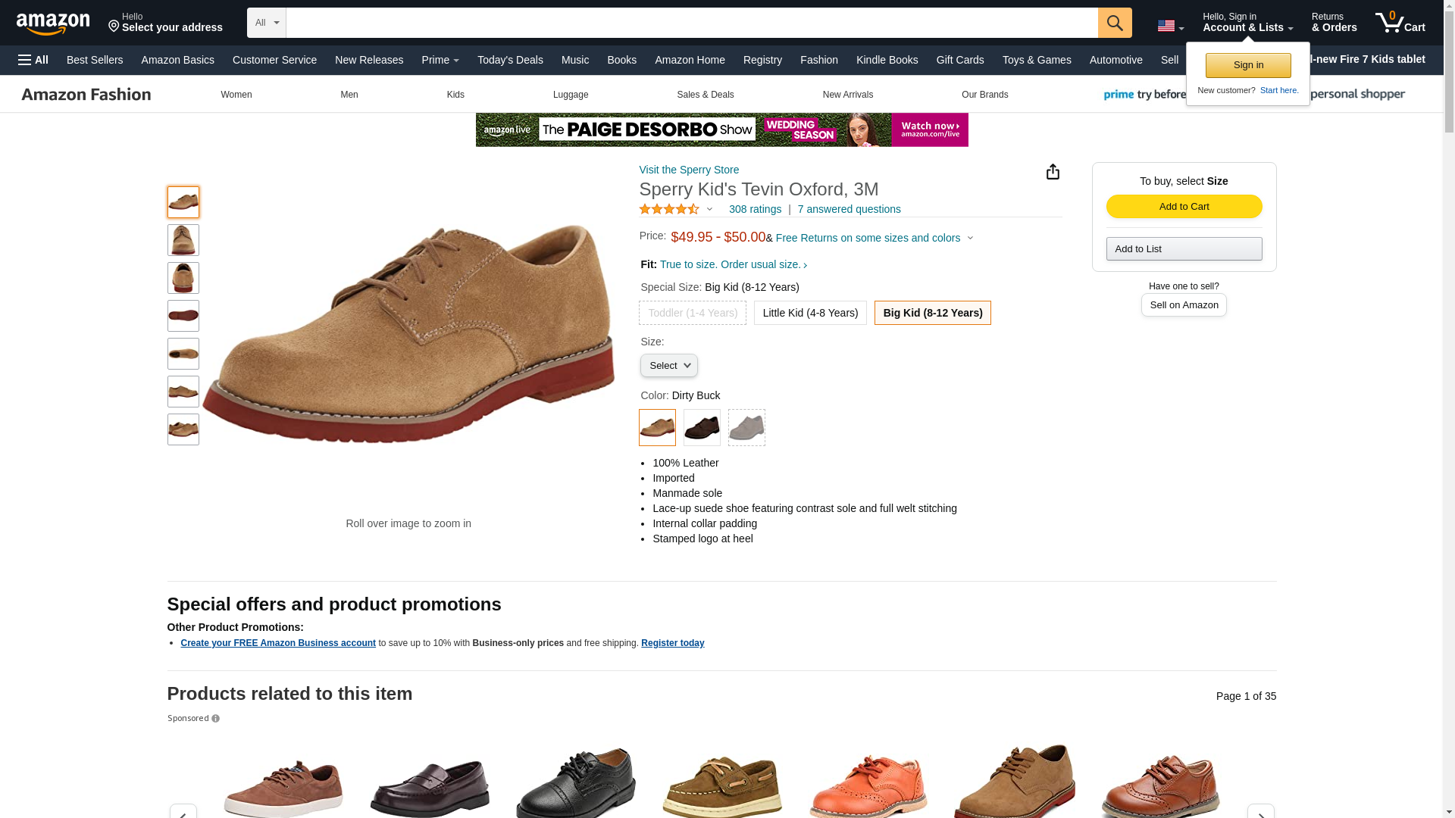Open the shopping cart icon
This screenshot has width=1455, height=818.
click(1400, 22)
